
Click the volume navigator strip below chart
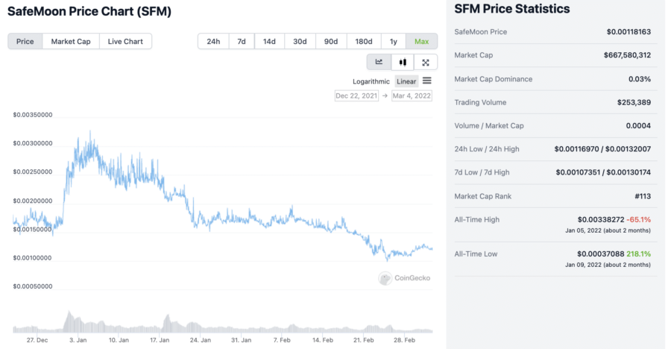click(x=224, y=323)
